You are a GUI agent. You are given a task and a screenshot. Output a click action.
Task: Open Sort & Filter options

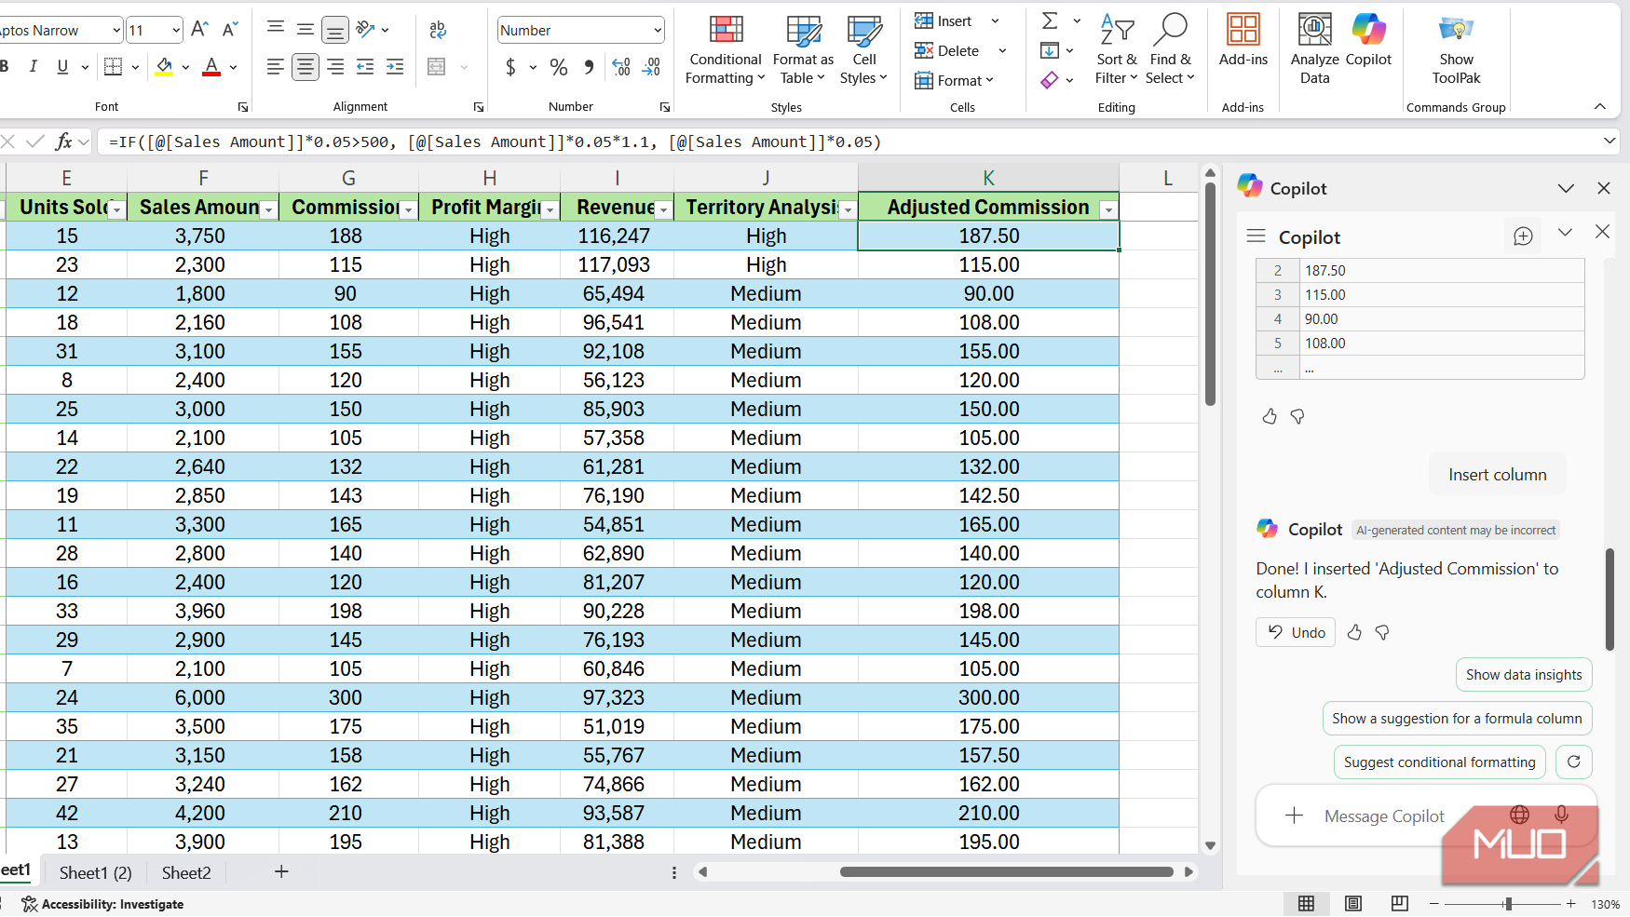point(1116,50)
